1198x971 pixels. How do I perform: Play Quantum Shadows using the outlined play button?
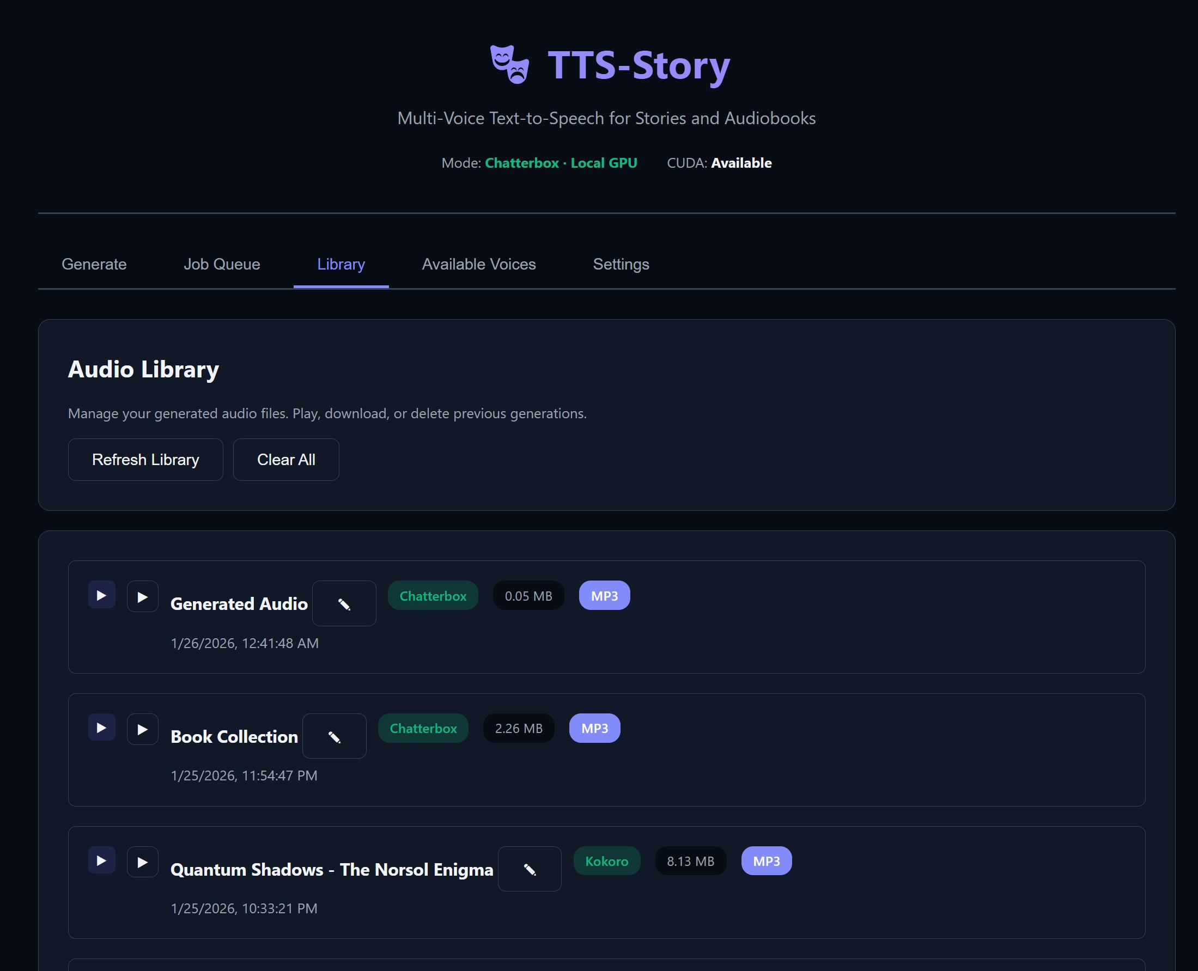[x=143, y=862]
